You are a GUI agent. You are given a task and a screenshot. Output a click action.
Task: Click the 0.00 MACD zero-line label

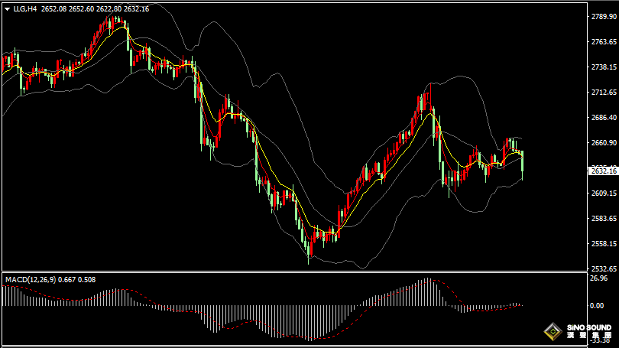(x=597, y=306)
